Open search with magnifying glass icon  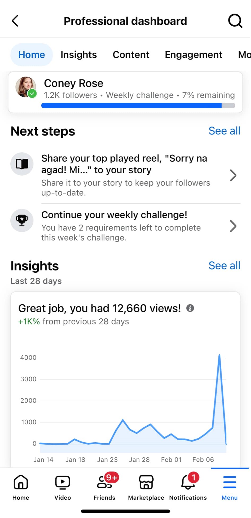click(235, 21)
